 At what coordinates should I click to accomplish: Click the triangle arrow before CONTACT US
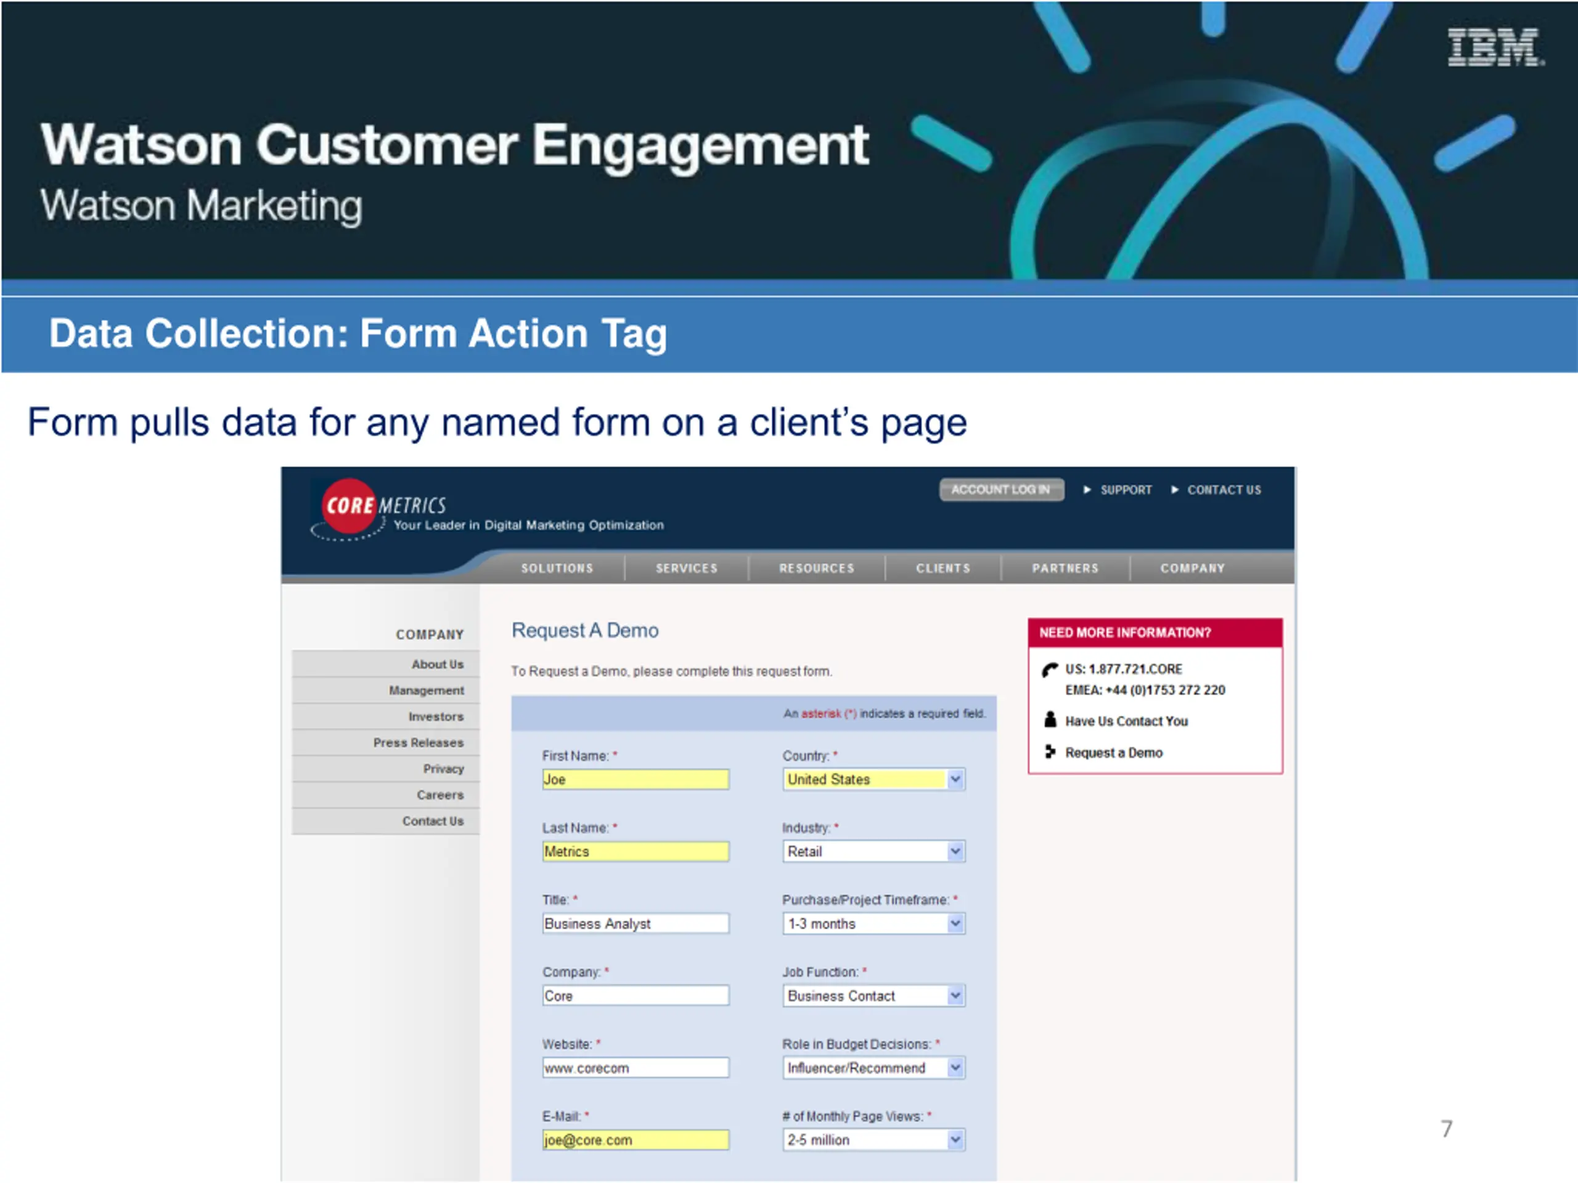(1174, 490)
